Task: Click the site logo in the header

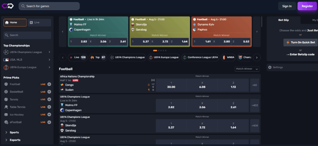Action: click(x=8, y=6)
